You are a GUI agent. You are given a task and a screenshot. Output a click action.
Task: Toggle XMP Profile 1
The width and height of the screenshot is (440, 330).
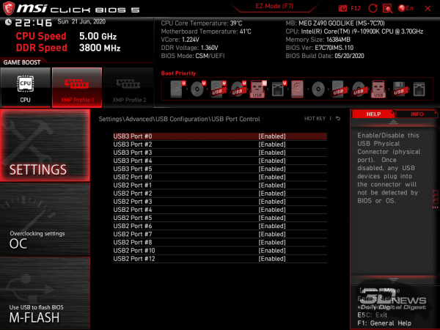[x=76, y=87]
